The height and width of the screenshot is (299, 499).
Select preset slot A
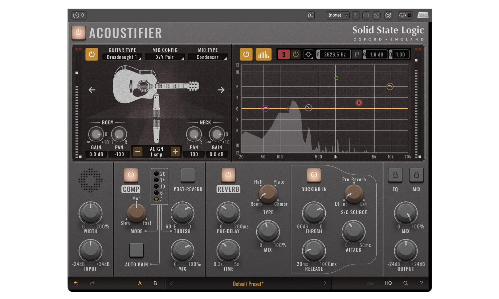coord(140,283)
